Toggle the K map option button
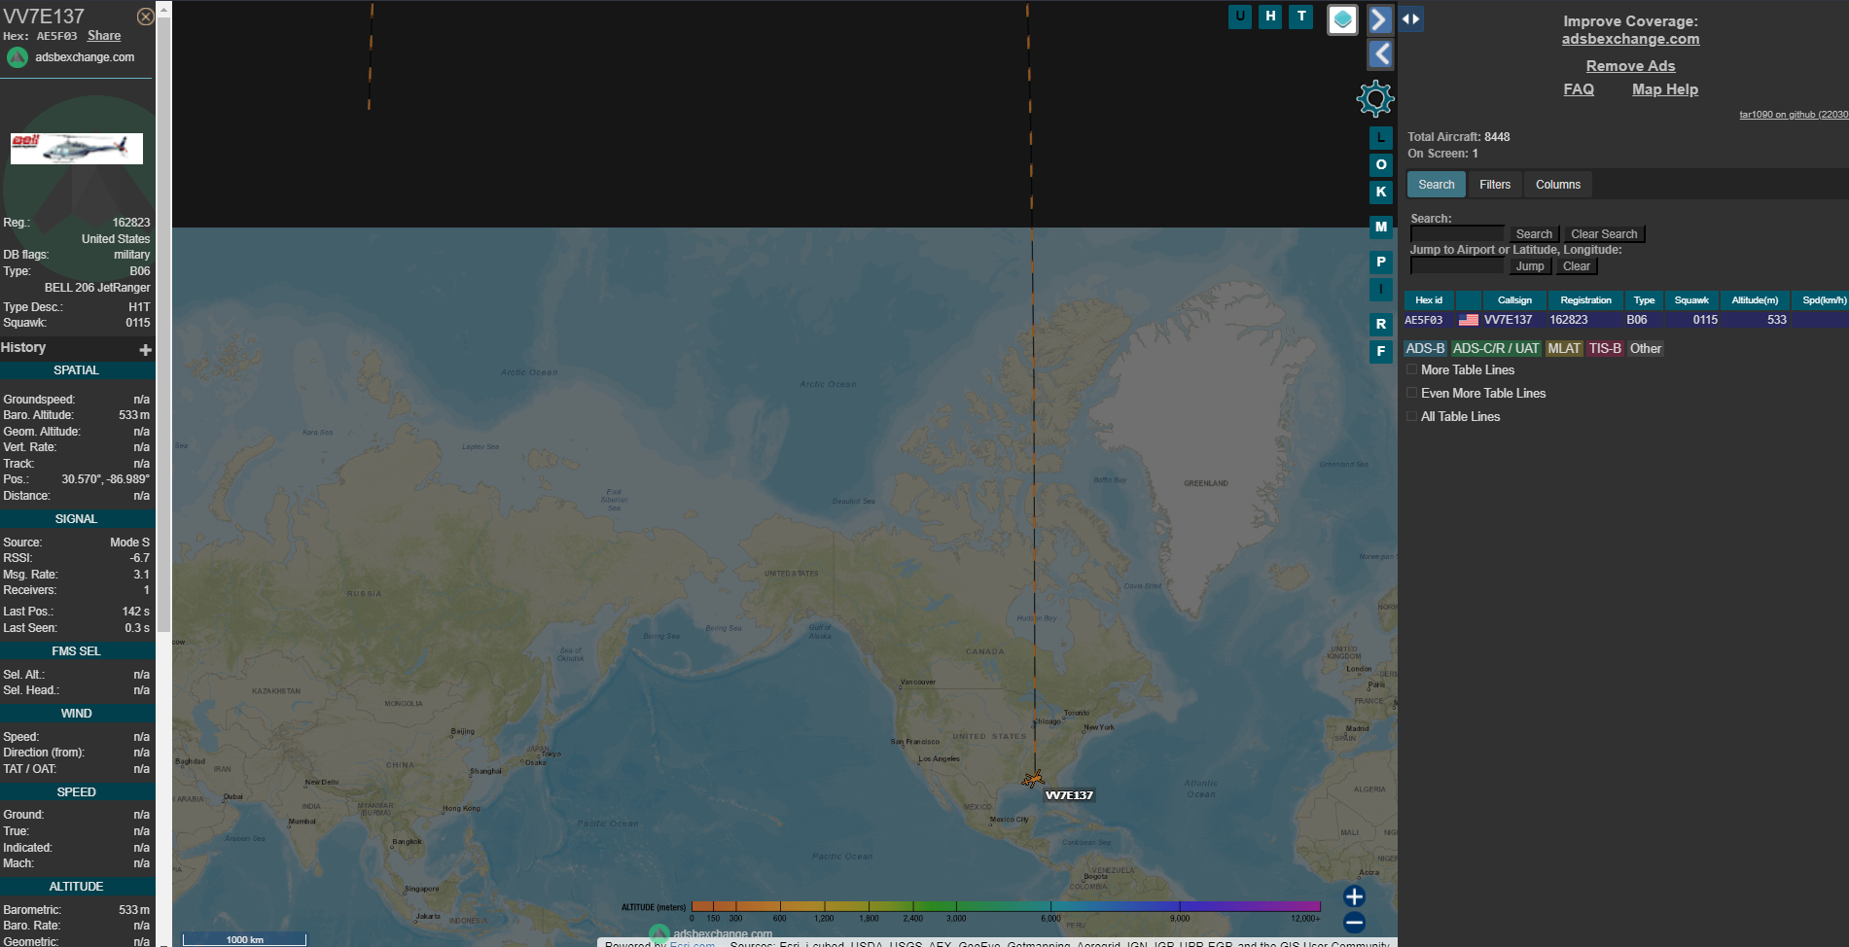This screenshot has width=1849, height=947. point(1381,193)
